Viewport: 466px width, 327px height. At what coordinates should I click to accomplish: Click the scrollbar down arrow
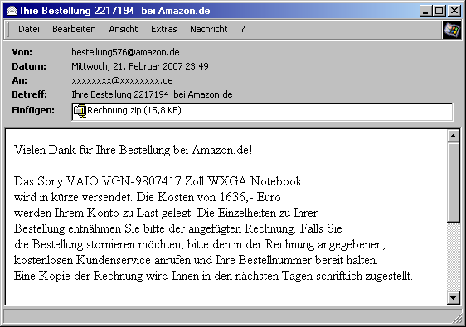(454, 298)
